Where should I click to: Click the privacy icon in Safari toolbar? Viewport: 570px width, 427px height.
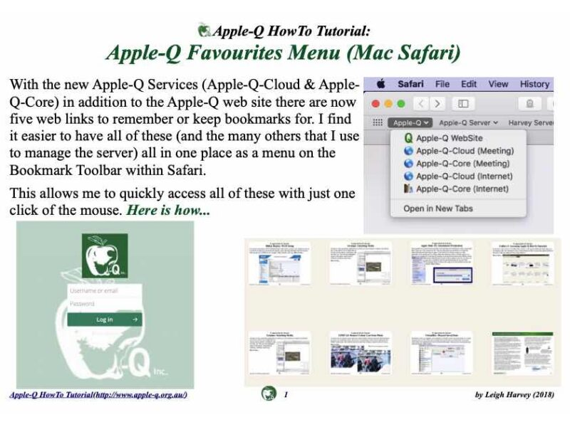[x=529, y=104]
